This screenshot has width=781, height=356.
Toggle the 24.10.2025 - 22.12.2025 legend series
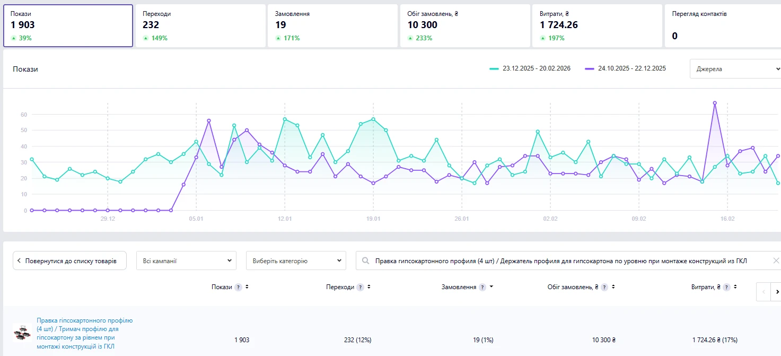click(625, 68)
